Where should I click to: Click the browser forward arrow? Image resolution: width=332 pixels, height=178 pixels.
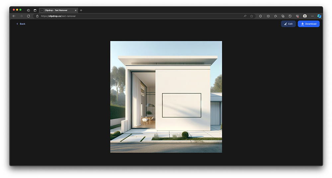tap(21, 16)
